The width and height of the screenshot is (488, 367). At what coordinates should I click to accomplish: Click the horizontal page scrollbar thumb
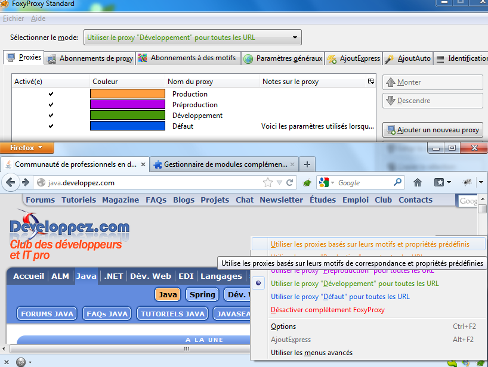pos(186,349)
